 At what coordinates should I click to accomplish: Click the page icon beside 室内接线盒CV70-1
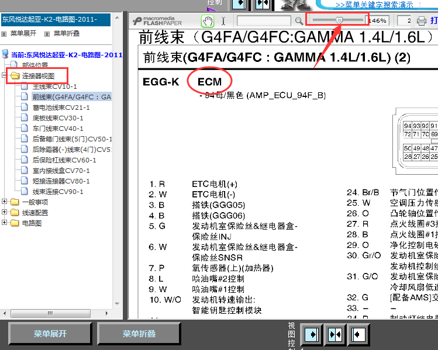pyautogui.click(x=25, y=170)
